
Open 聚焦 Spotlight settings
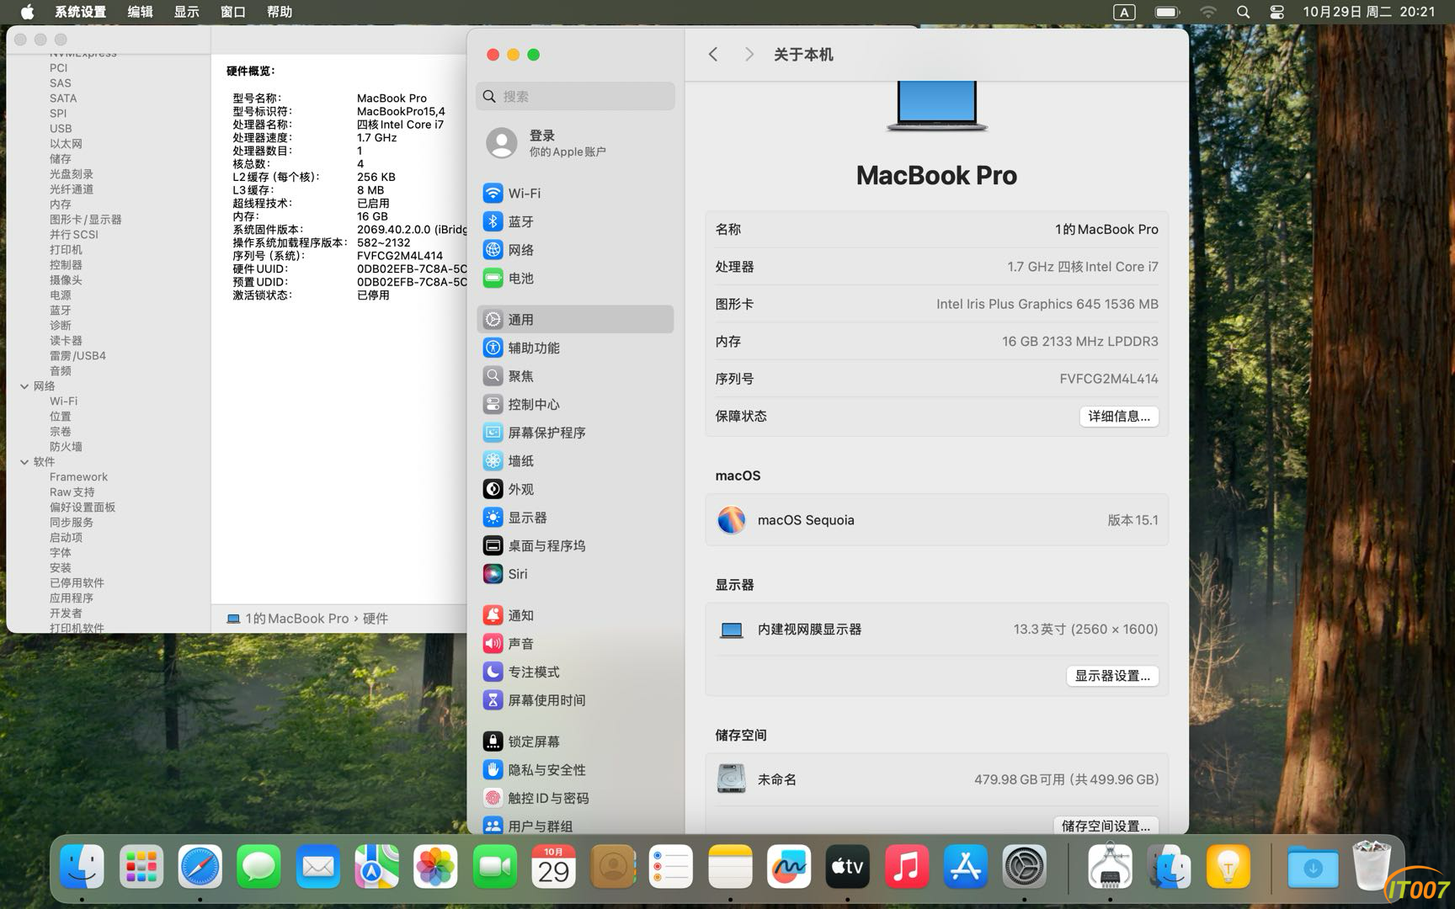click(575, 376)
